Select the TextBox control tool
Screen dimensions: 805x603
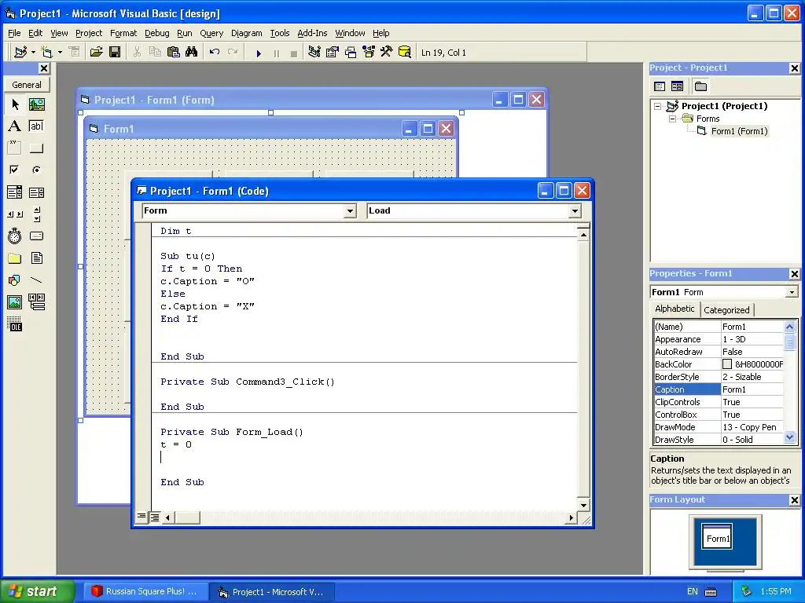[36, 126]
